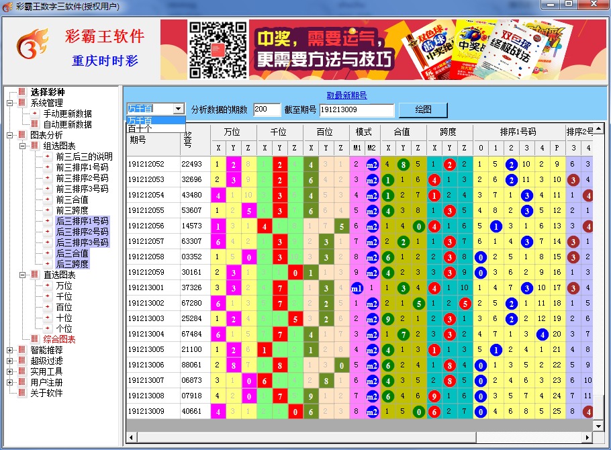This screenshot has width=611, height=450.
Task: Click the horizontal scrollbar right arrow
Action: (x=587, y=438)
